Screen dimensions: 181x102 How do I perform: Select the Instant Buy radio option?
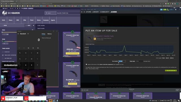pyautogui.click(x=3, y=52)
